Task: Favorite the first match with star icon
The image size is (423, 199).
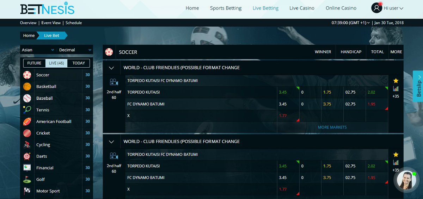Action: [x=396, y=81]
